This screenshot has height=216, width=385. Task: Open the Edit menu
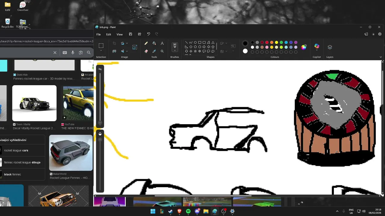pyautogui.click(x=109, y=34)
